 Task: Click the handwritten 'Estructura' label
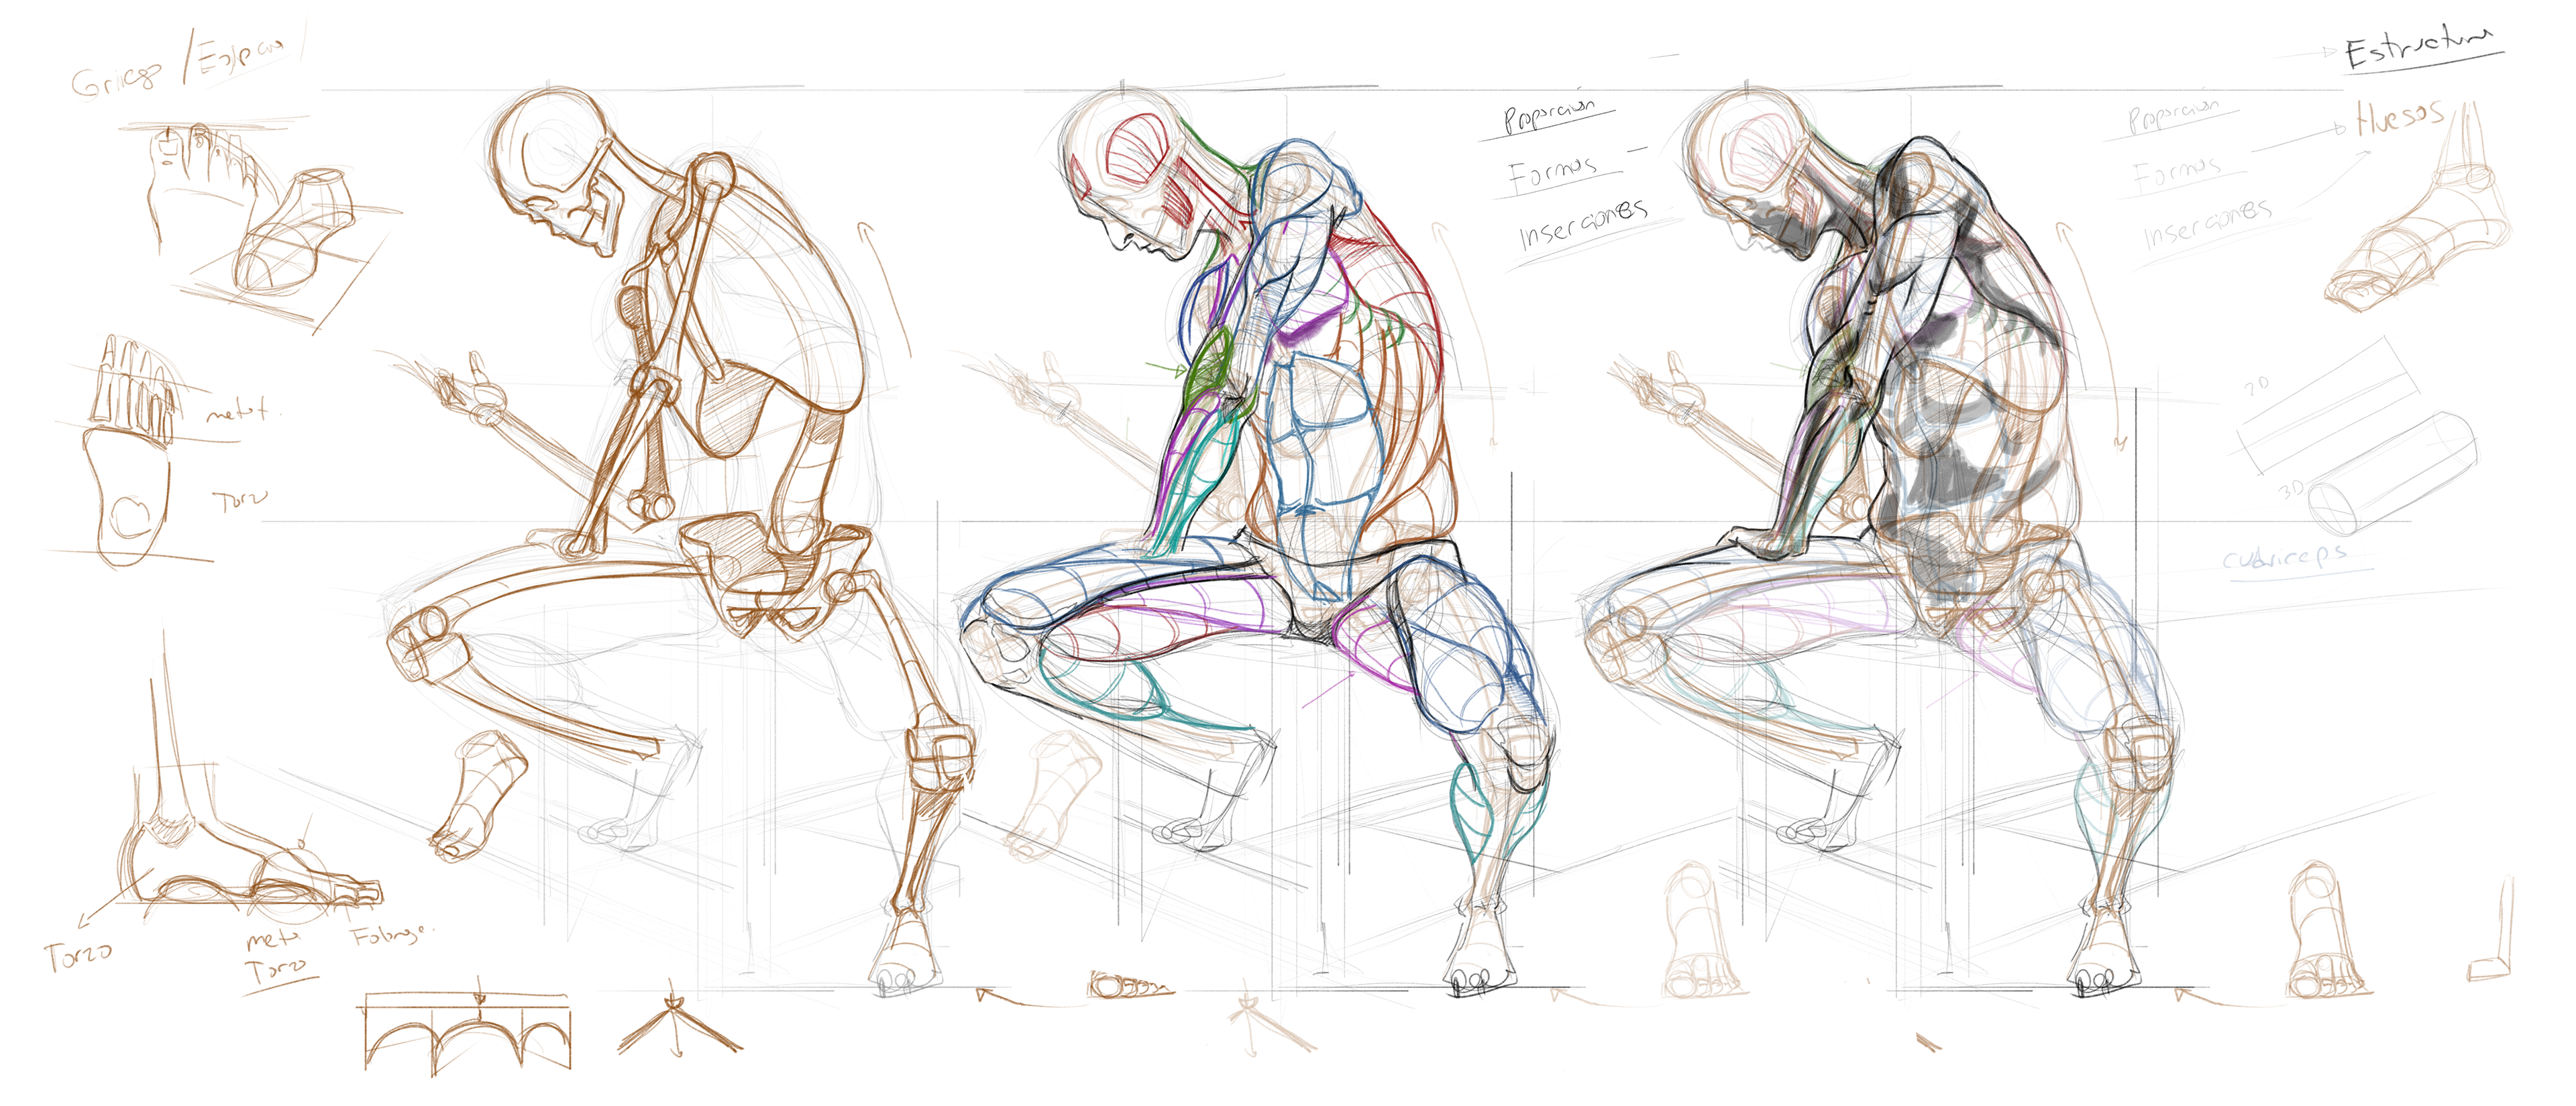(x=2420, y=47)
